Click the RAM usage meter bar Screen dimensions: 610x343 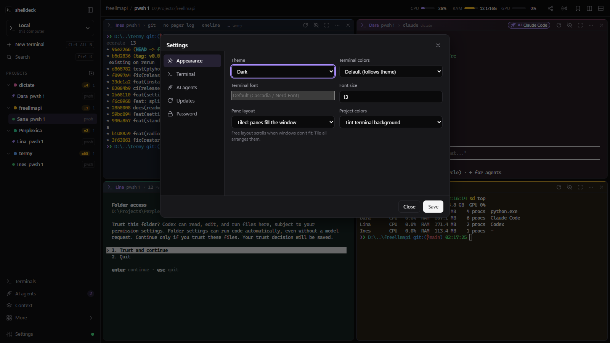point(471,8)
